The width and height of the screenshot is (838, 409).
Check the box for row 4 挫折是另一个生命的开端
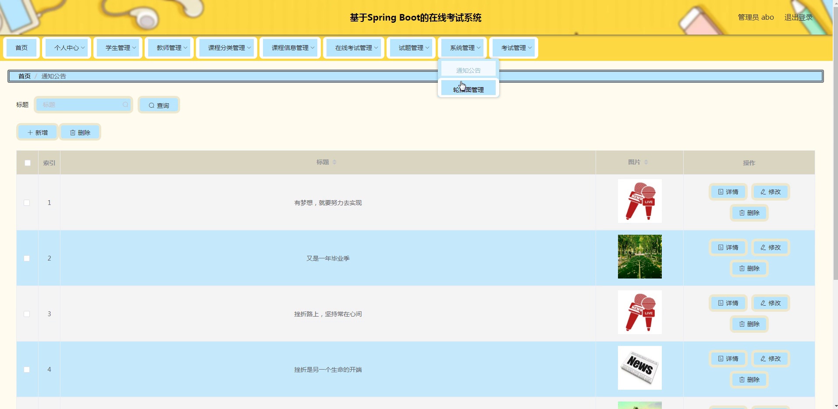click(x=27, y=370)
